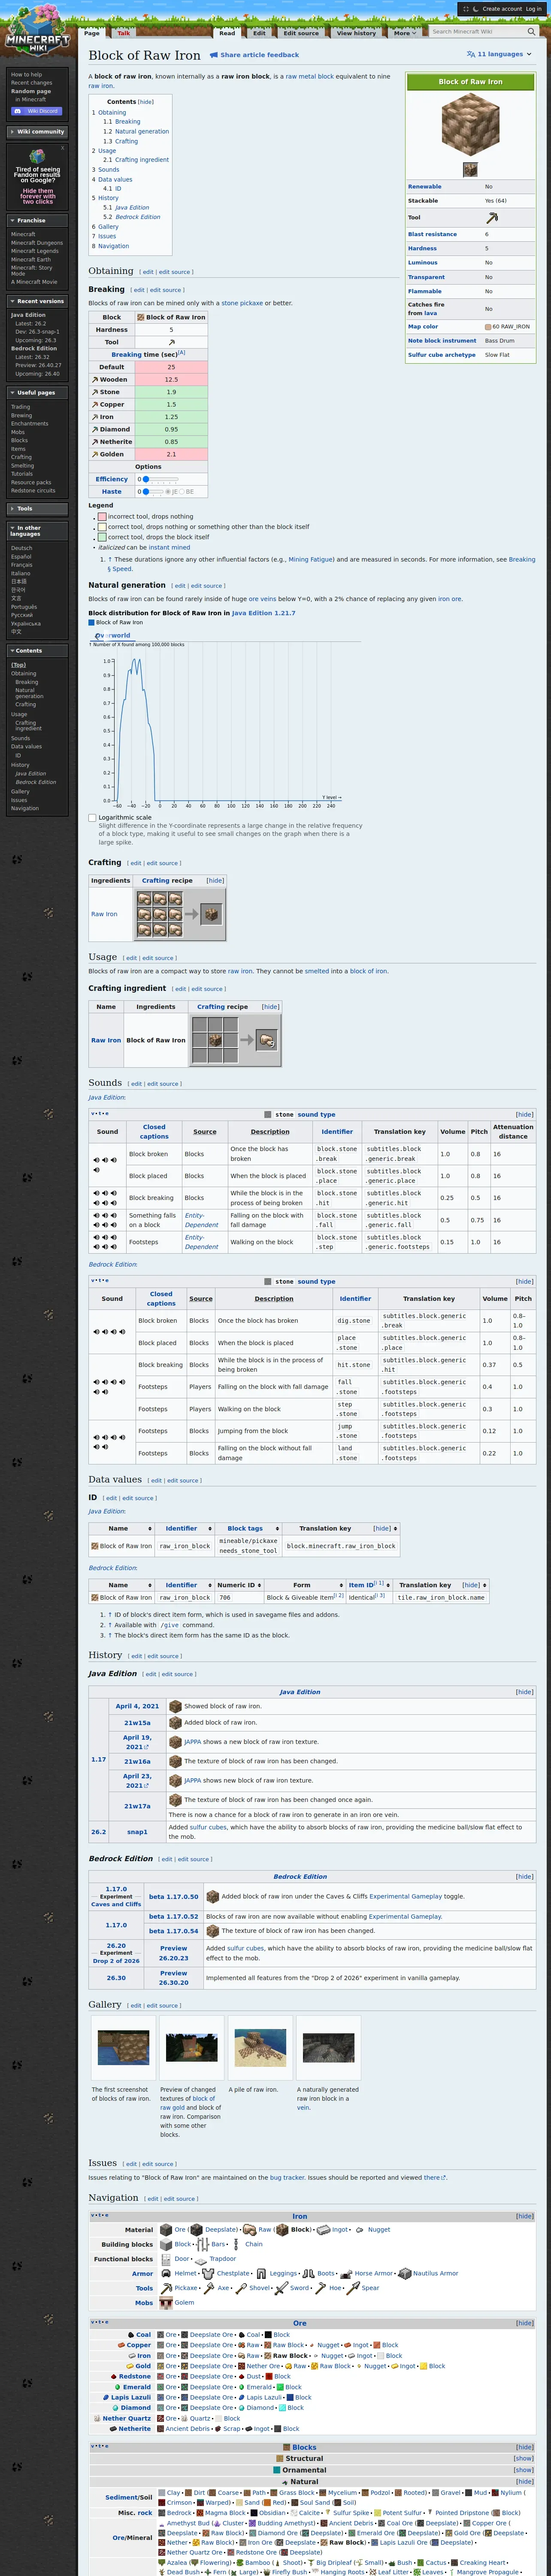Collapse the Java Edition history table via hide
Viewport: 551px width, 2576px height.
pyautogui.click(x=524, y=1692)
